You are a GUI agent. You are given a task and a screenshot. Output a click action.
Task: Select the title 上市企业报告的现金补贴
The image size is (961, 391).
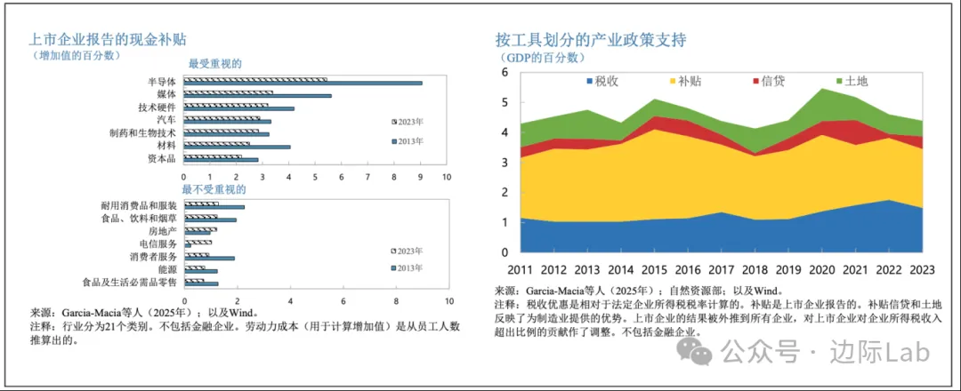coord(108,40)
